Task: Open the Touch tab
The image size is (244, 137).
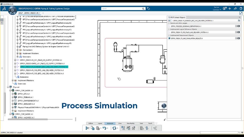Action: (x=150, y=123)
